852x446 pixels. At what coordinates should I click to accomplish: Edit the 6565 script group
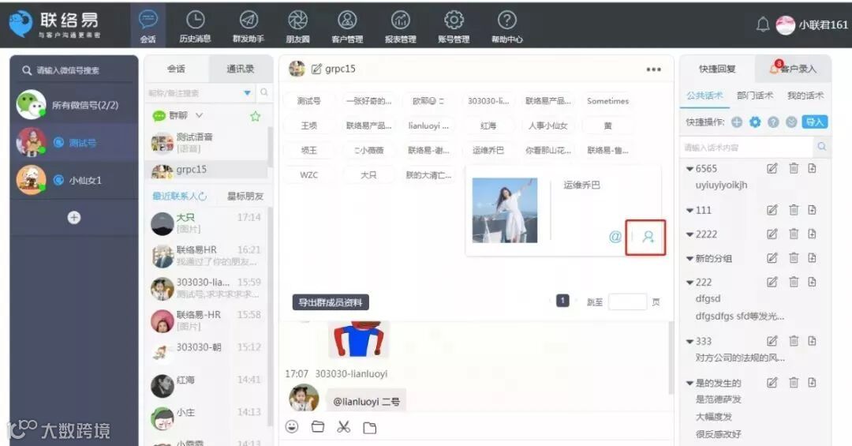point(772,168)
